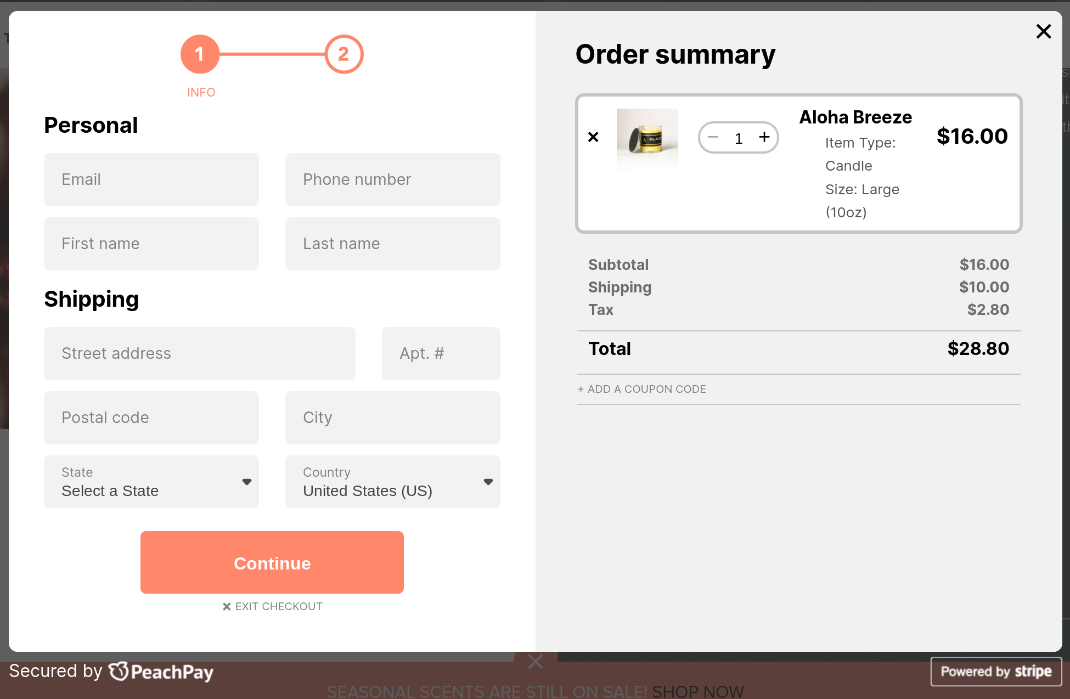Click the close (X) button on cart item
Viewport: 1070px width, 699px height.
[594, 138]
